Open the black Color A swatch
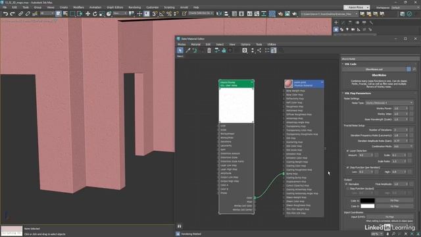 pyautogui.click(x=367, y=200)
